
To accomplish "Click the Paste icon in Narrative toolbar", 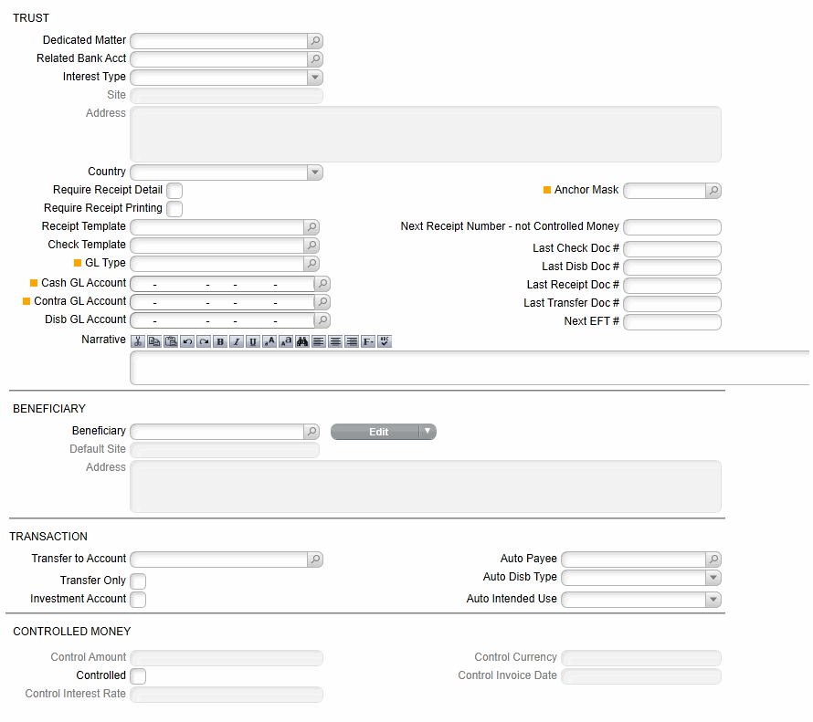I will tap(171, 341).
